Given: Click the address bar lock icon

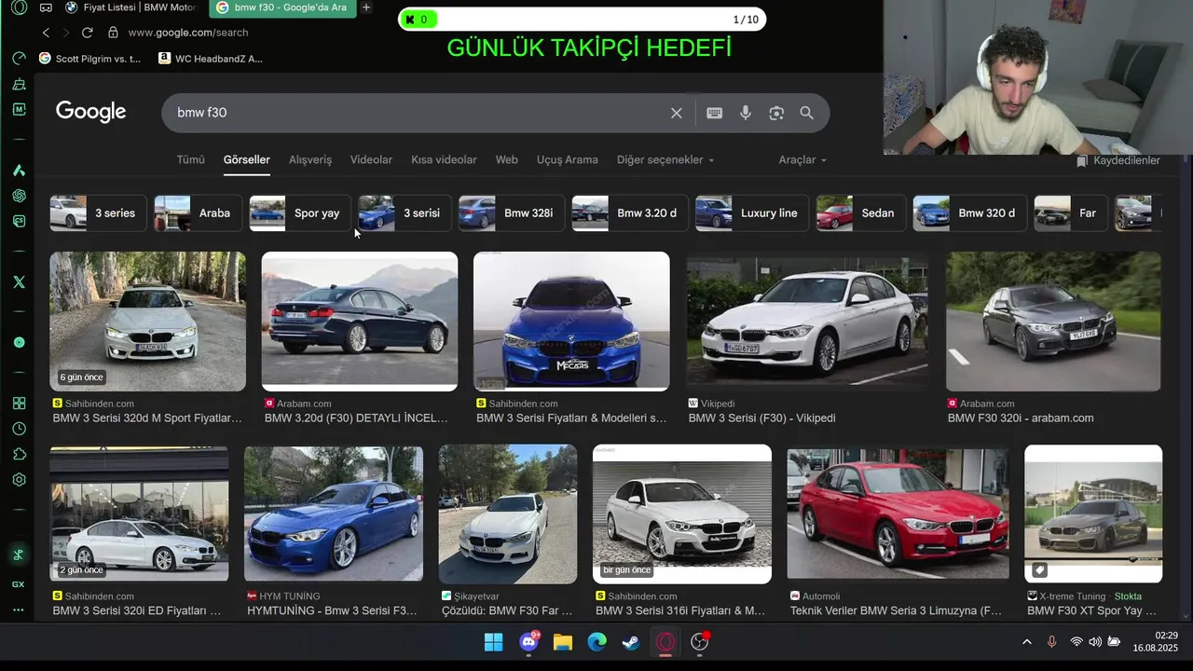Looking at the screenshot, I should click(x=113, y=33).
